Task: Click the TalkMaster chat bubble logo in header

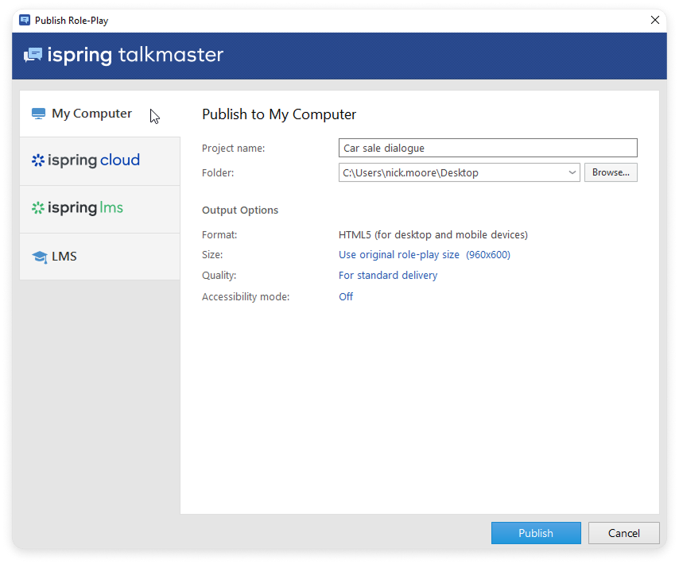Action: tap(33, 55)
